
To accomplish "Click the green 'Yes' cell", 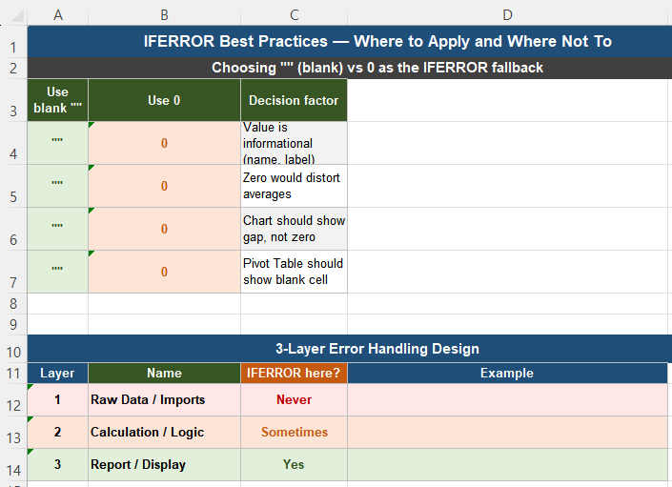I will (x=294, y=465).
